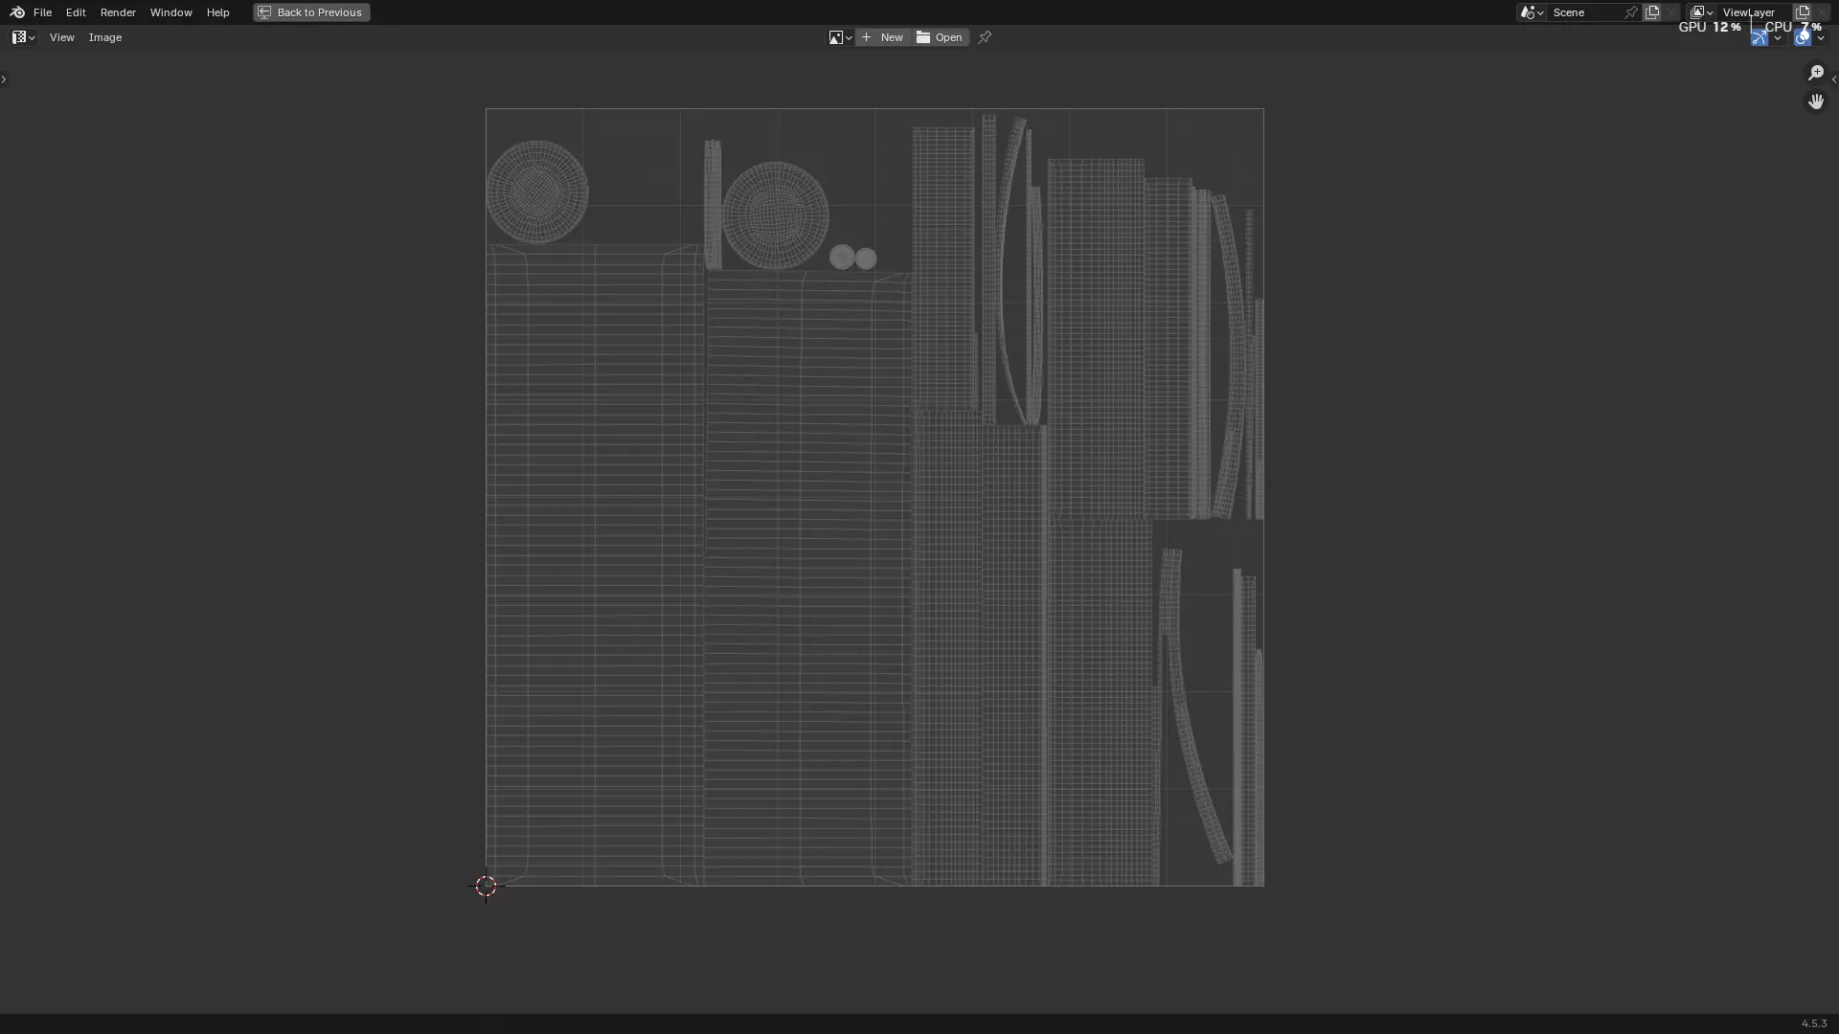Open the Image header menu
This screenshot has height=1034, width=1839.
[x=105, y=37]
